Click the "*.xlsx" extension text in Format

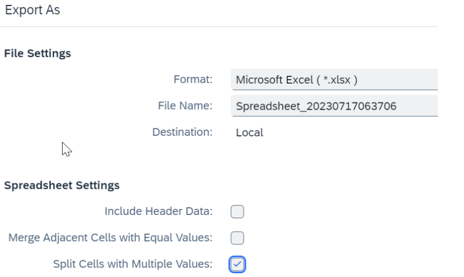[337, 80]
